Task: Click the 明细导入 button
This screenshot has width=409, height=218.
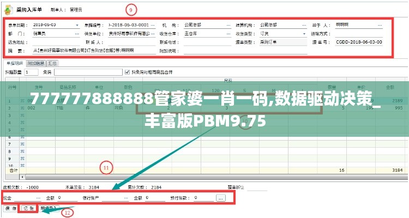Action: (x=49, y=208)
